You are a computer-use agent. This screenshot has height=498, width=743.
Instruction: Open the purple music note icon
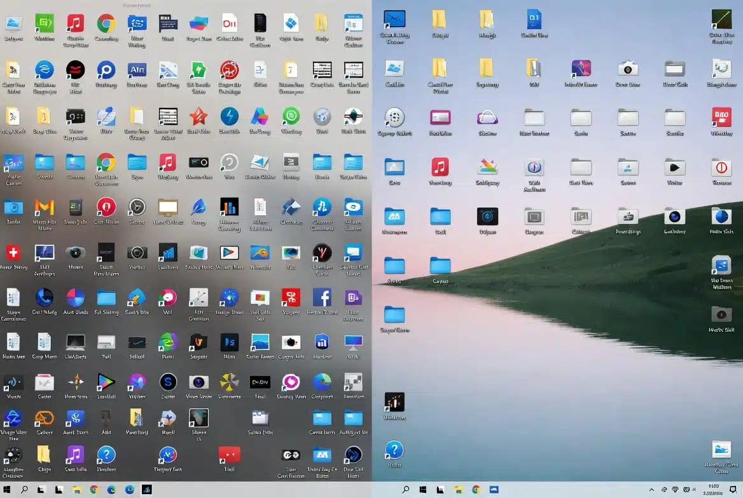75,455
